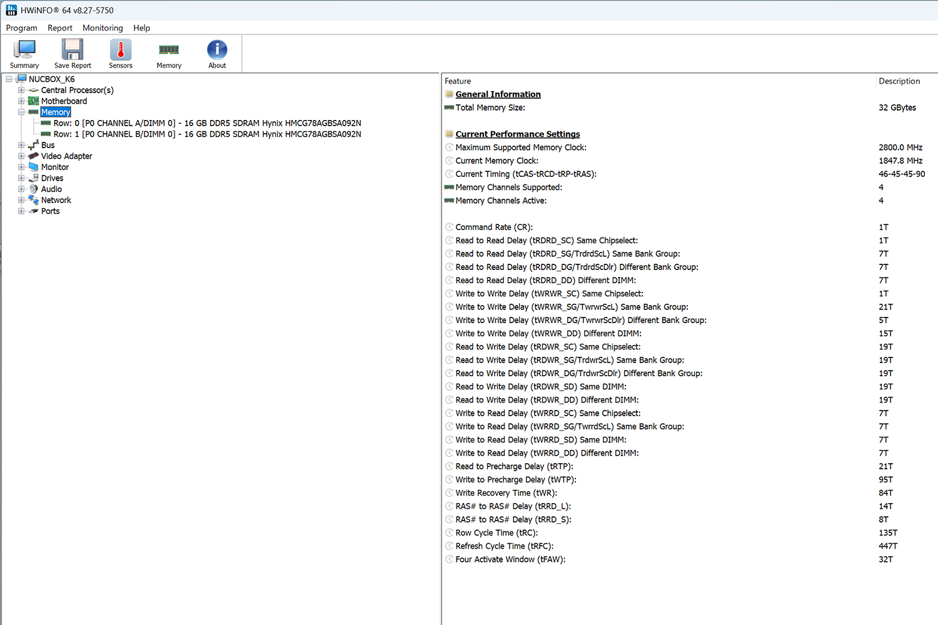The width and height of the screenshot is (938, 625).
Task: Click the Current Performance Settings folder icon
Action: 449,134
